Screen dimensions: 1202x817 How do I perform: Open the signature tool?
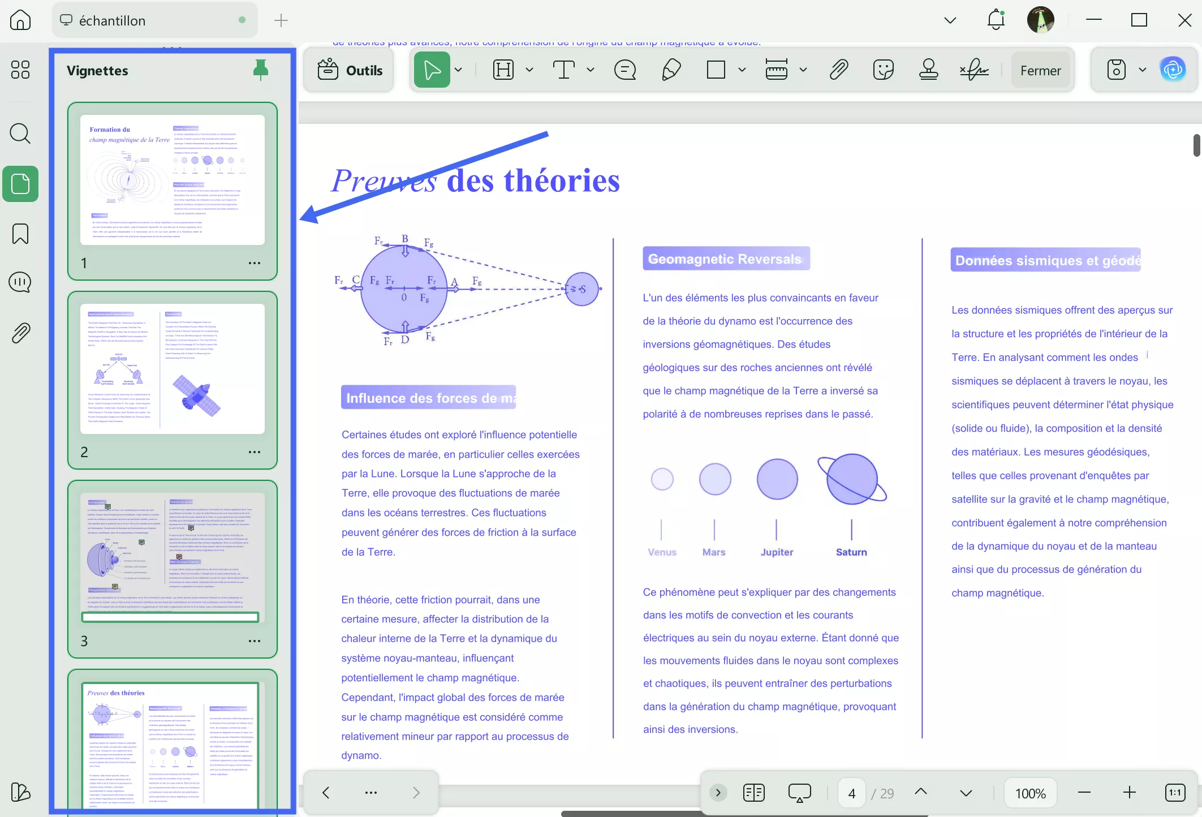(974, 69)
